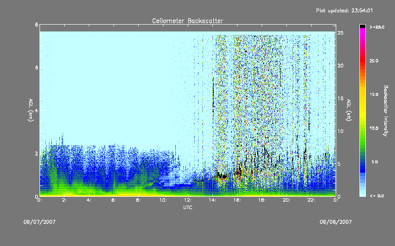Viewport: 395px width, 246px height.
Task: Click the "4:" hour tick on the UTC axis
Action: 89,200
